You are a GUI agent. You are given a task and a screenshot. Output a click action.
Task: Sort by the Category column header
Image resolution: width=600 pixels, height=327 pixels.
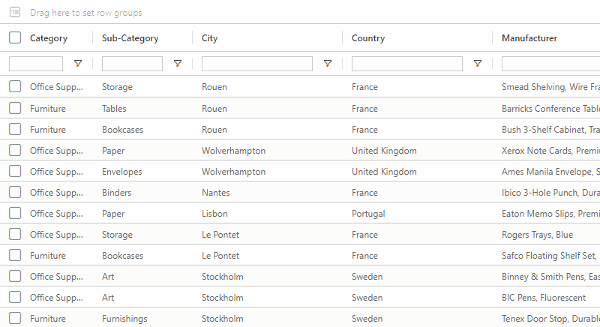[49, 38]
